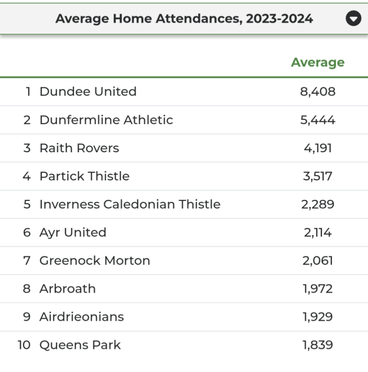Open Average Home Attendances, 2023-2024 selector

click(184, 19)
